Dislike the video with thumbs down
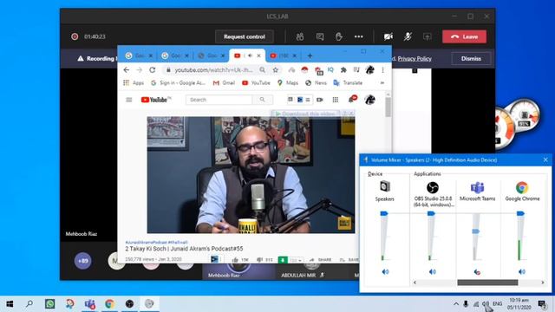The image size is (555, 312). [259, 260]
